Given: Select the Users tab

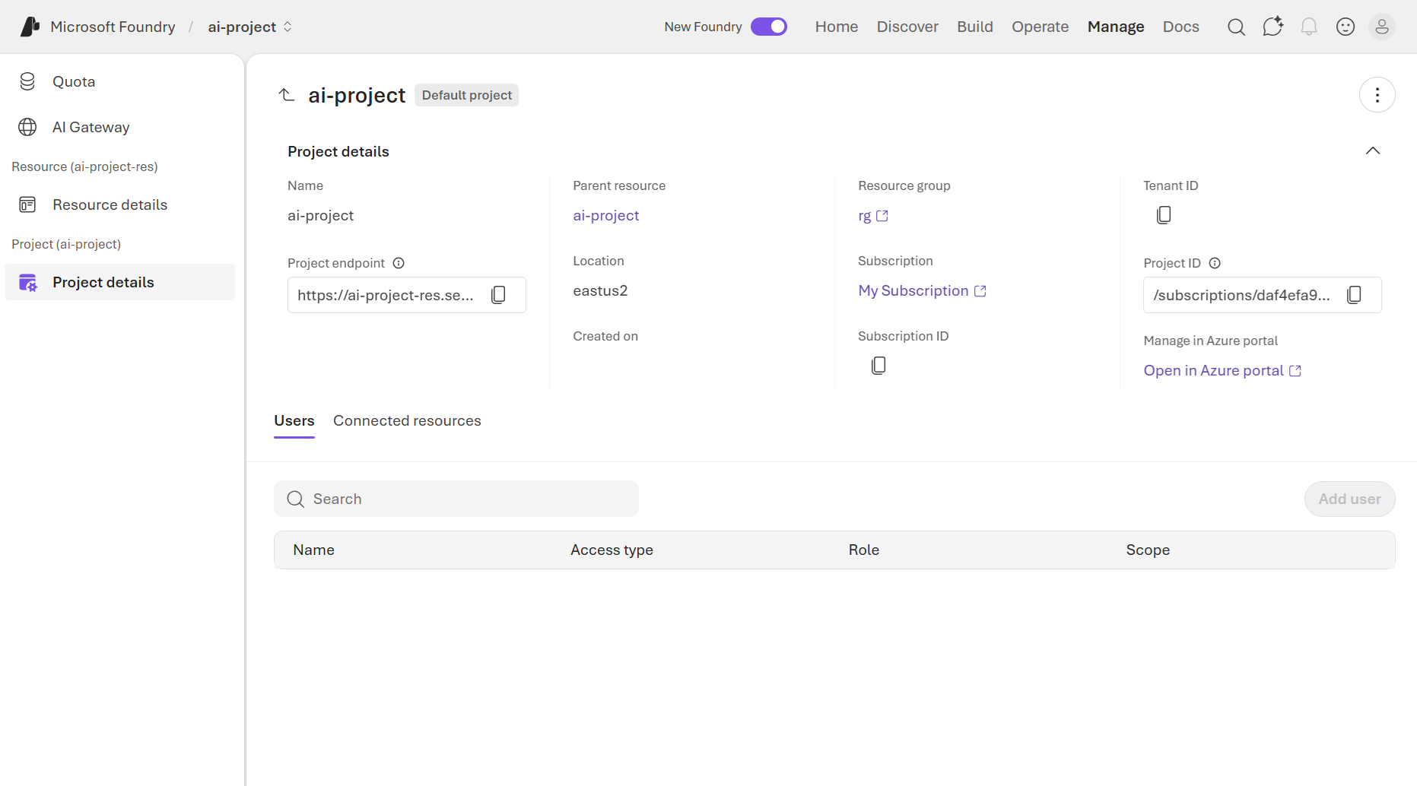Looking at the screenshot, I should [294, 420].
